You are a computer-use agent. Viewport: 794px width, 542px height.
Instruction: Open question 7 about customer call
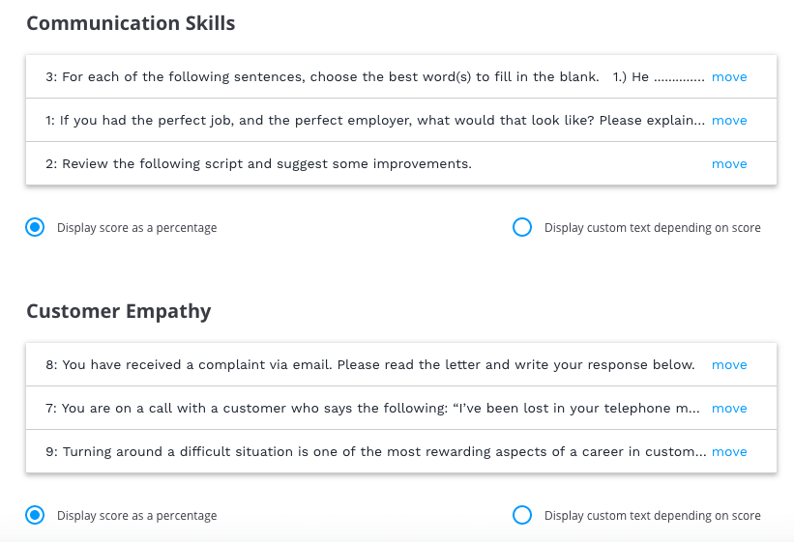pyautogui.click(x=372, y=409)
